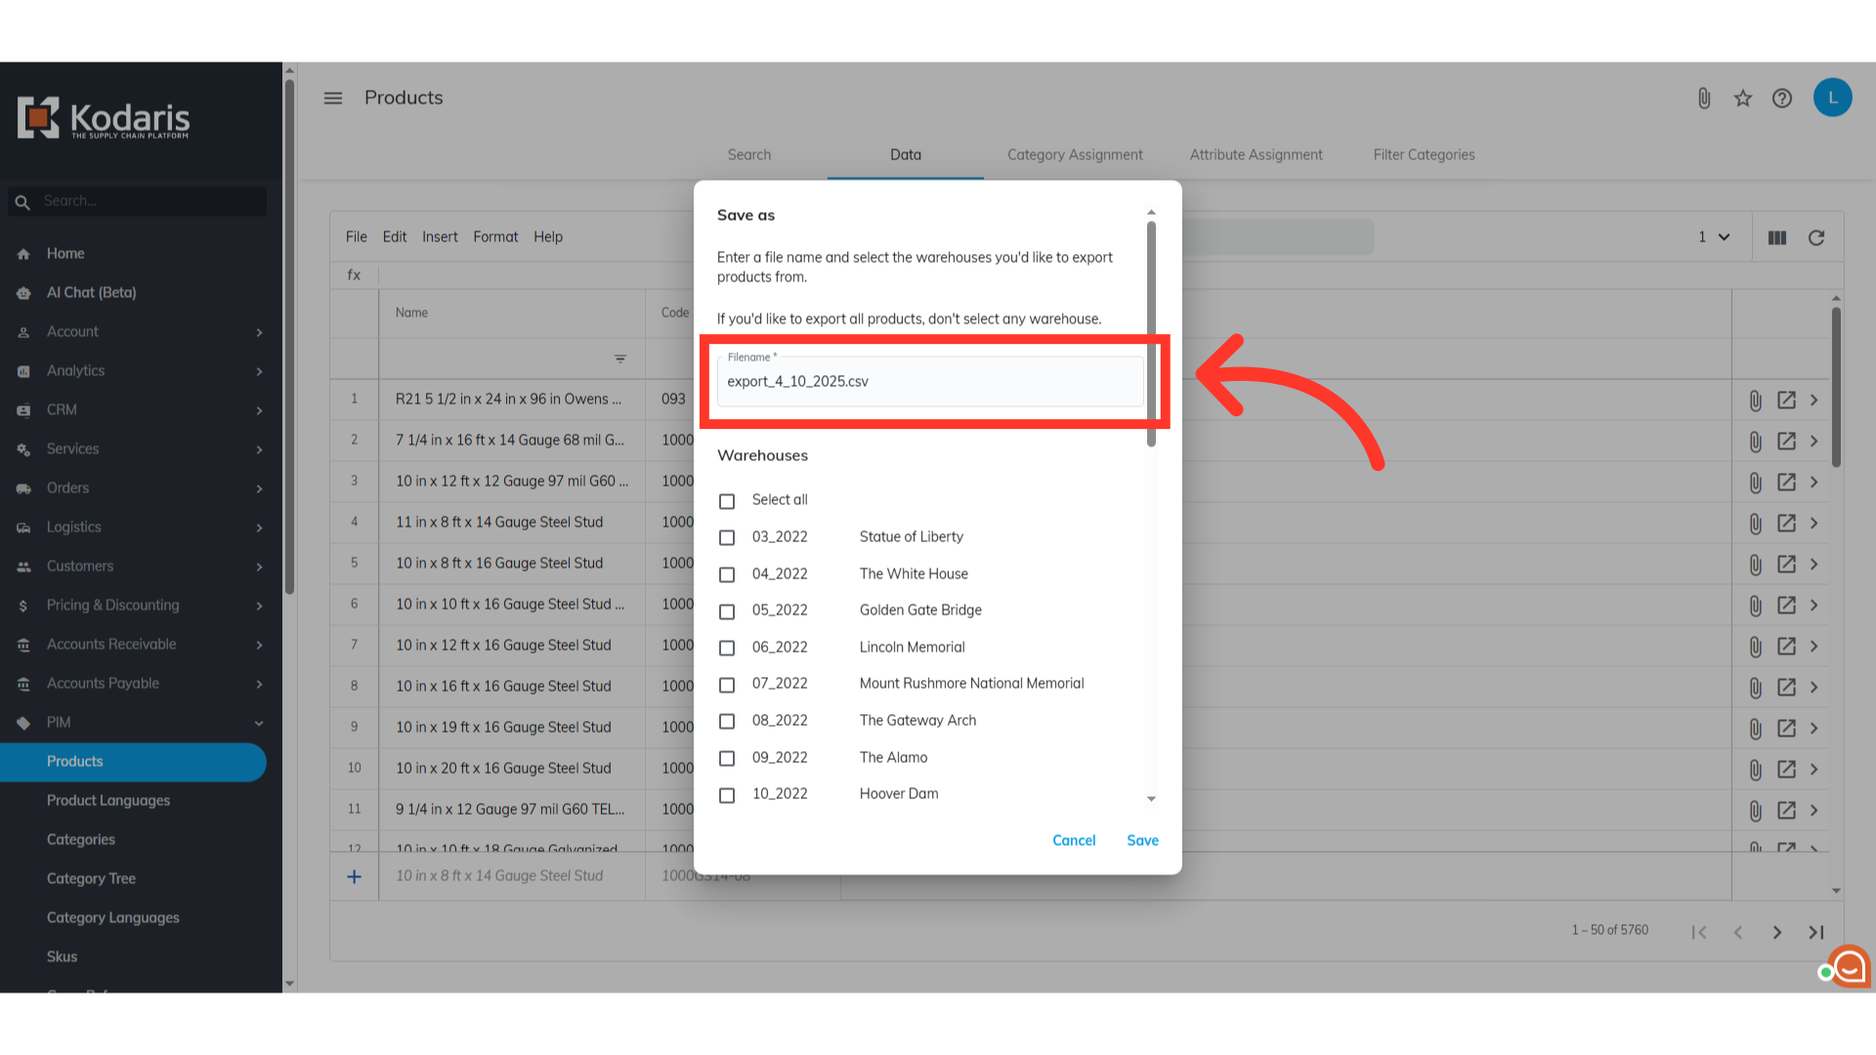Click the plus icon to add row

pos(355,877)
